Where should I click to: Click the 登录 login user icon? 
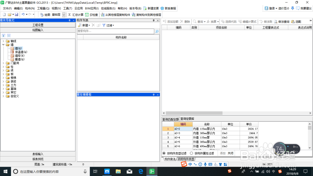click(x=266, y=8)
